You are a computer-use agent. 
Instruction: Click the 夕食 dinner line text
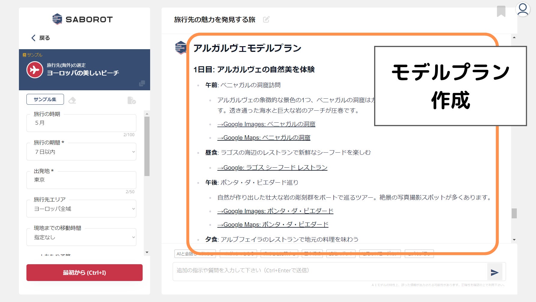click(x=282, y=239)
